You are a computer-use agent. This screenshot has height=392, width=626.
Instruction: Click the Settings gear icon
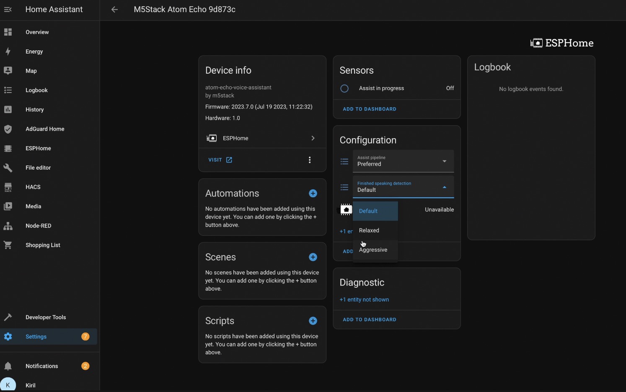(8, 337)
